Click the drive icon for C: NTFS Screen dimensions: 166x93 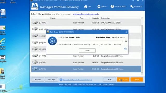[35, 22]
